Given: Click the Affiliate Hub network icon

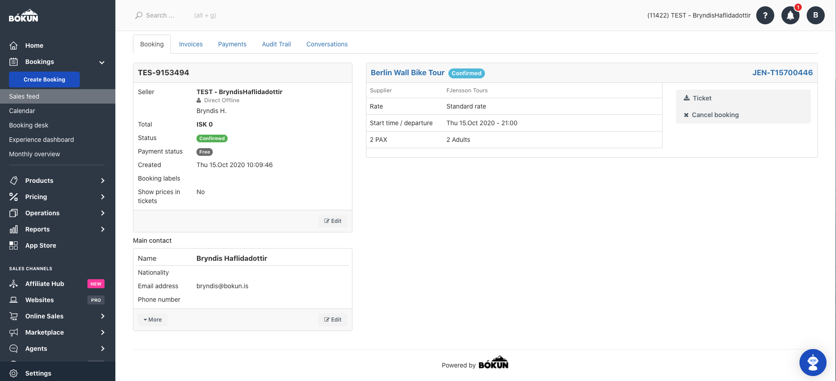Looking at the screenshot, I should (x=14, y=284).
